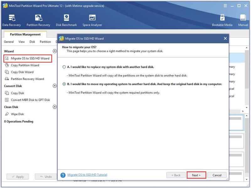Open the View menu
The height and width of the screenshot is (188, 251).
coord(21,42)
